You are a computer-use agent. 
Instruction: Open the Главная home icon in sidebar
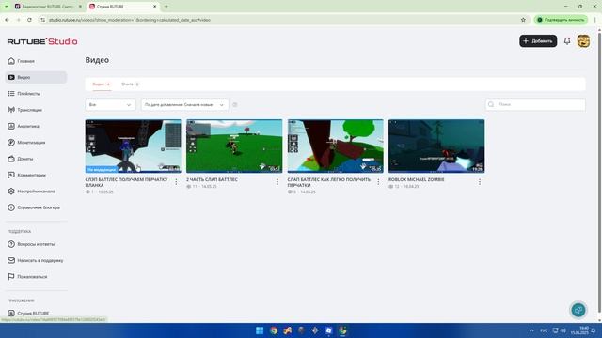tap(11, 61)
